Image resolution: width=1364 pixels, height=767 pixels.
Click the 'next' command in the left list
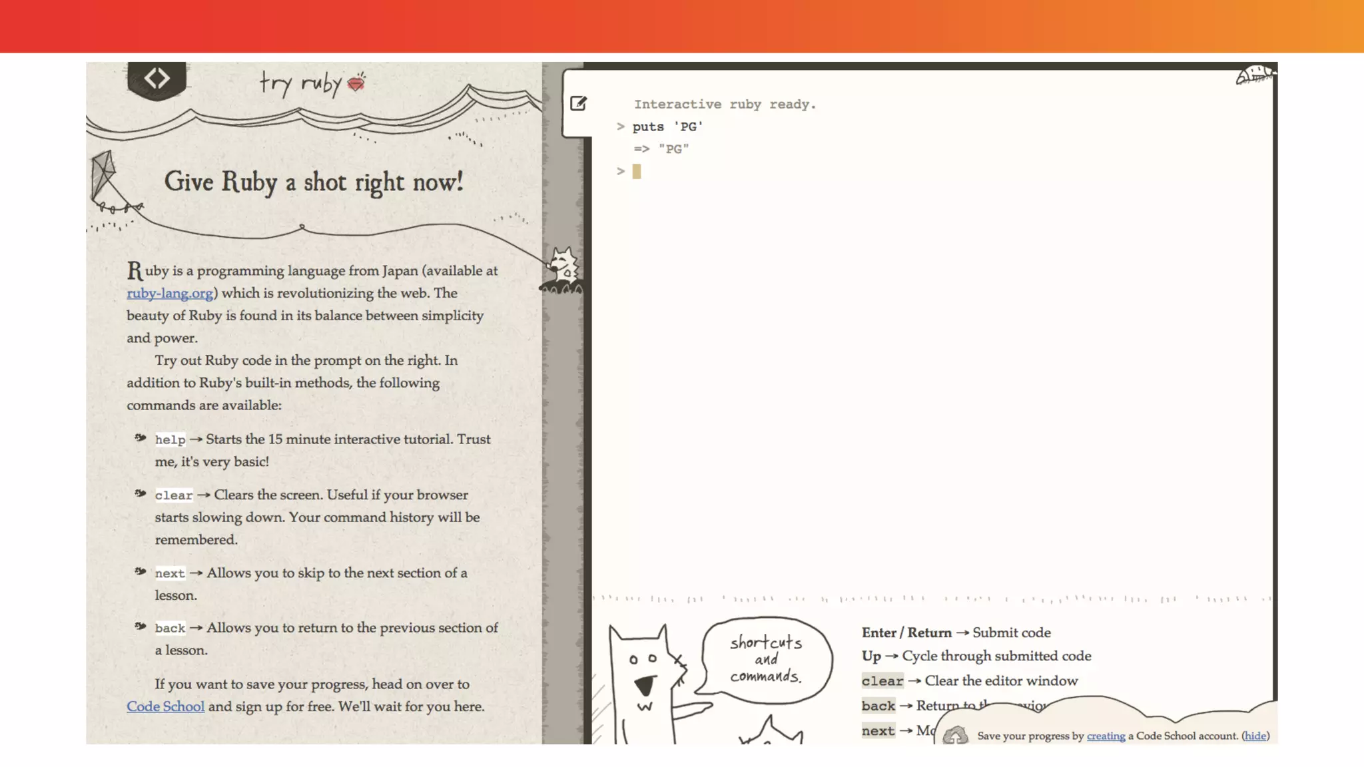click(170, 573)
